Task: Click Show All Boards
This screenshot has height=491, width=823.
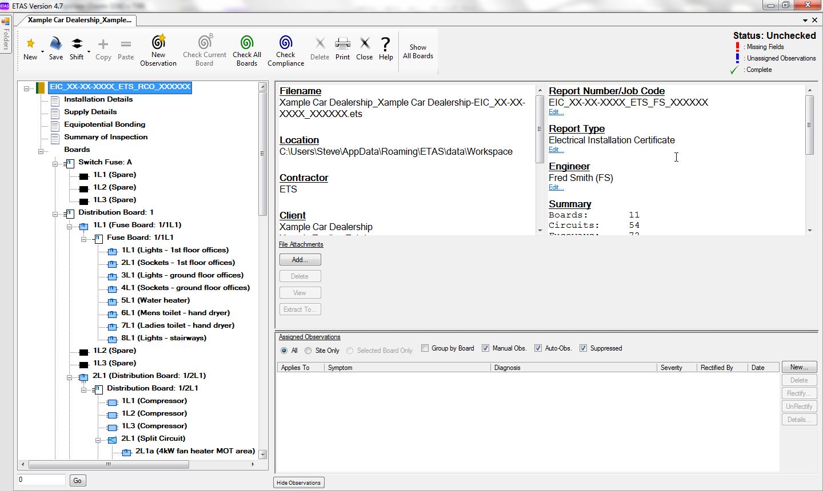Action: point(418,51)
